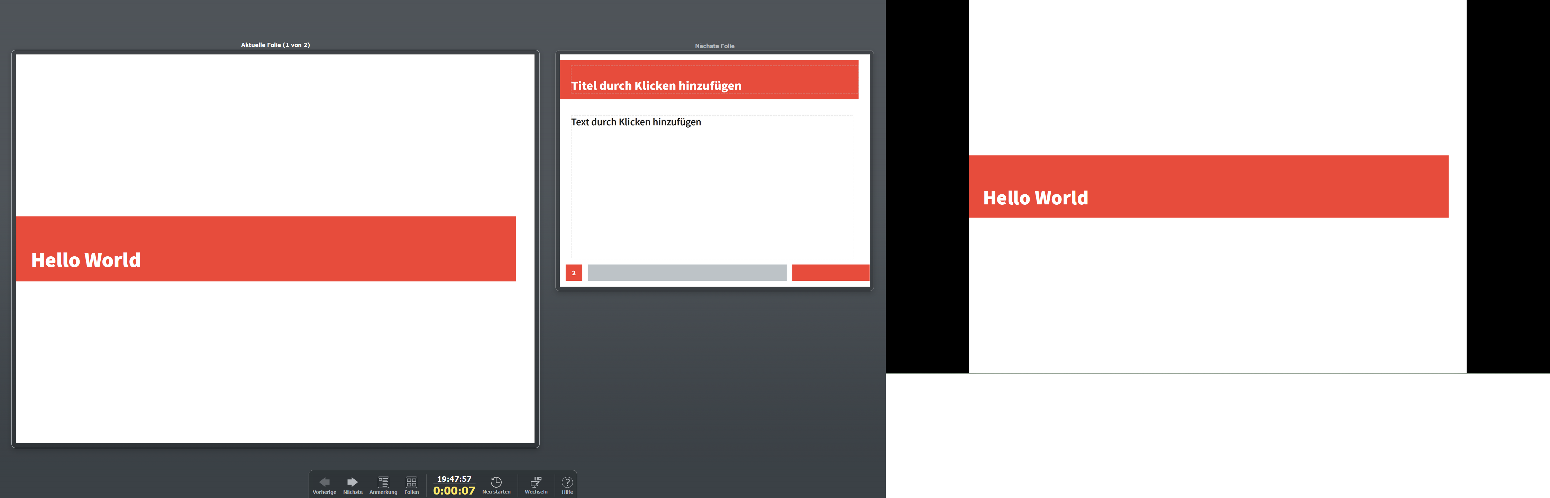
Task: Click the 'Aktuelle Folie (1 von 2)' label
Action: 275,45
